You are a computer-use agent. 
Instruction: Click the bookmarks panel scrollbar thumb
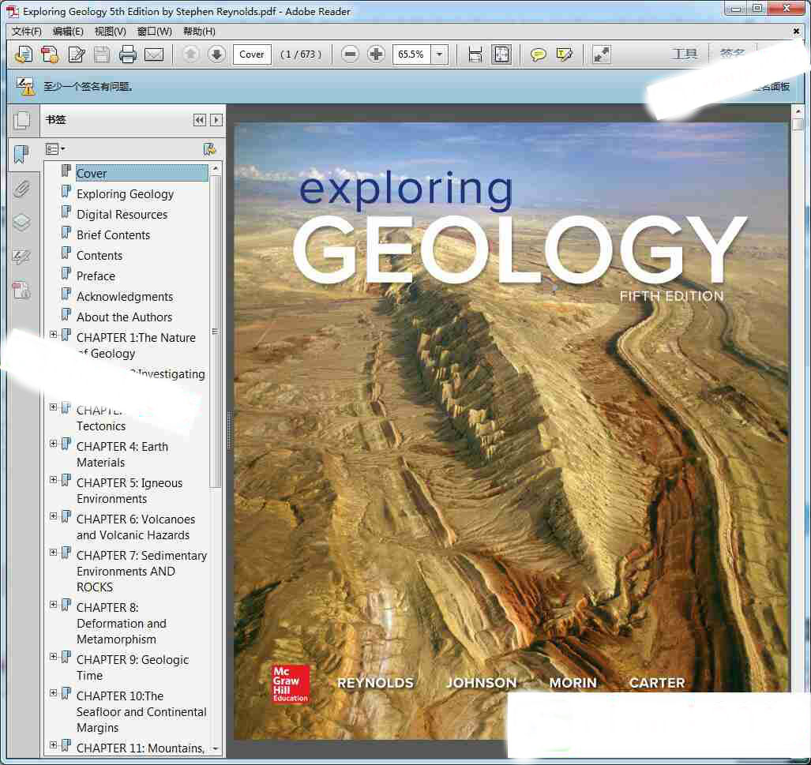[216, 331]
